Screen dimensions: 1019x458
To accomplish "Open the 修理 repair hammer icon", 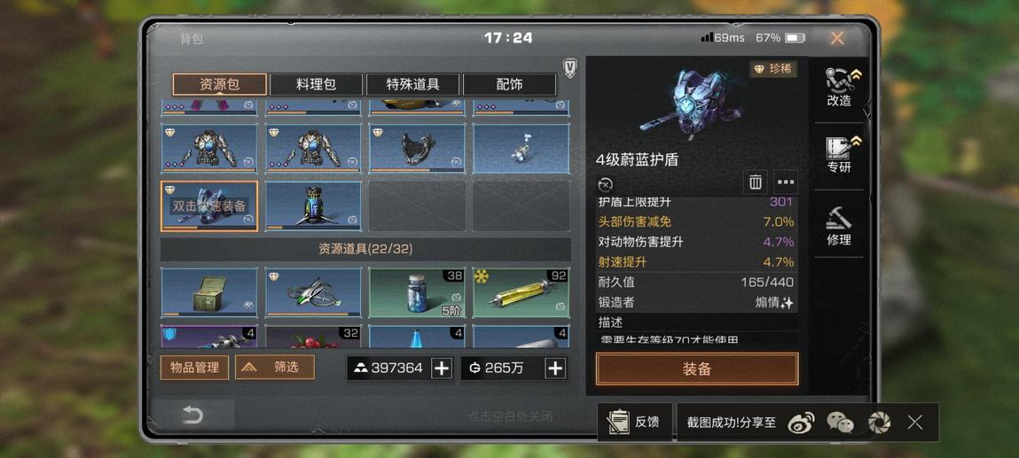I will pyautogui.click(x=839, y=226).
